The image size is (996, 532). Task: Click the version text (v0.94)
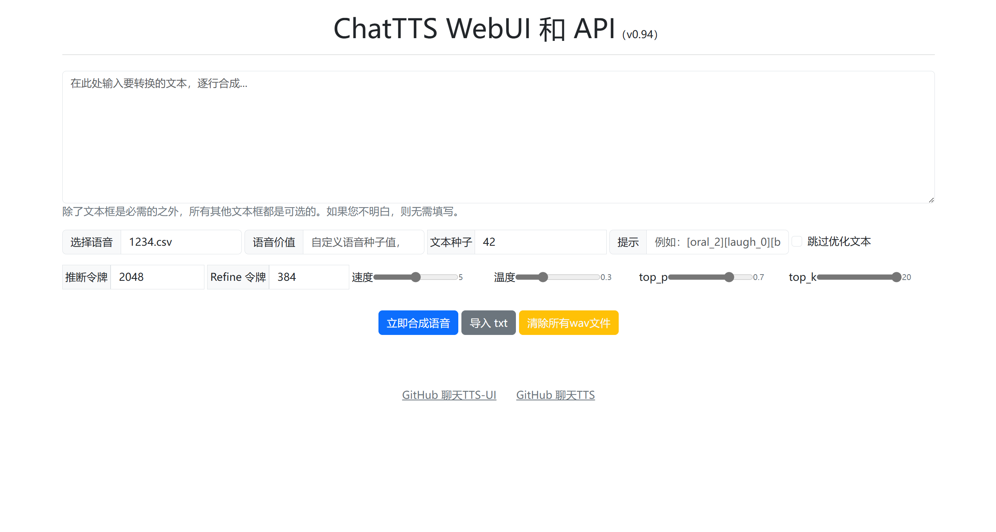coord(640,34)
